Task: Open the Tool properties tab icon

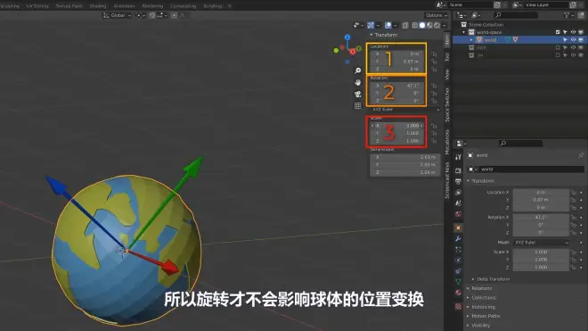Action: coord(458,157)
